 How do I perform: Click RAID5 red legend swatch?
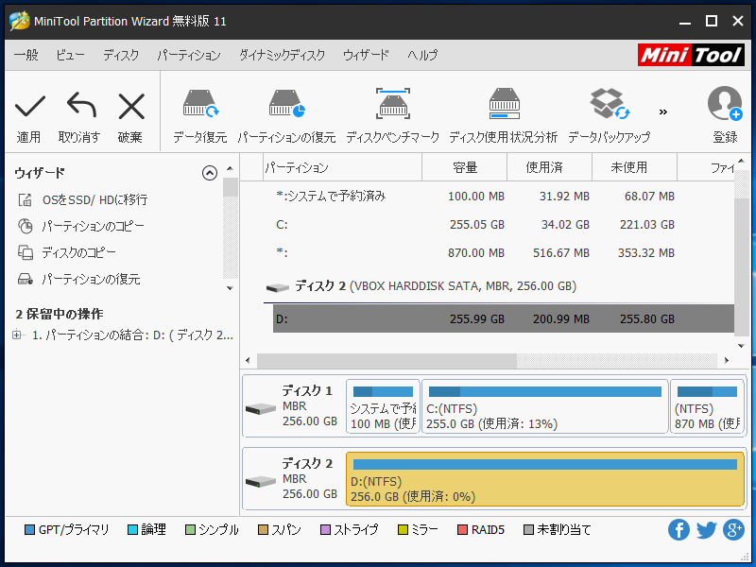click(x=462, y=530)
